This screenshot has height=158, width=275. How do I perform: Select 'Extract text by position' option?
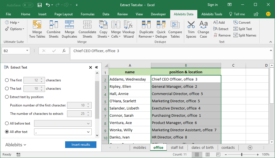tap(7, 97)
